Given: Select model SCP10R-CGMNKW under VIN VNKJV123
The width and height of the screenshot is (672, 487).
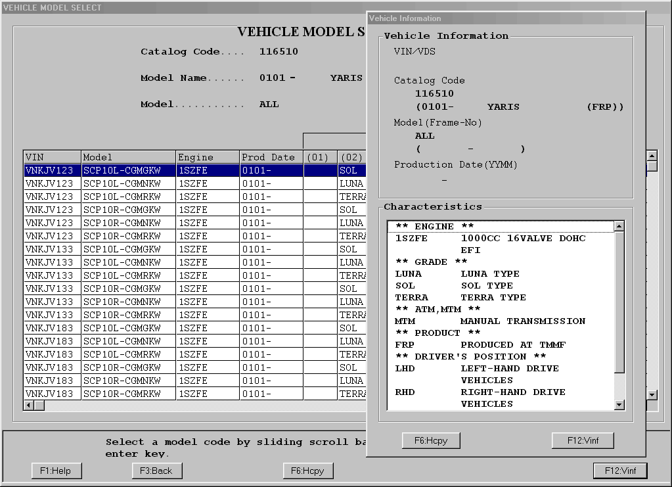Looking at the screenshot, I should 195,223.
